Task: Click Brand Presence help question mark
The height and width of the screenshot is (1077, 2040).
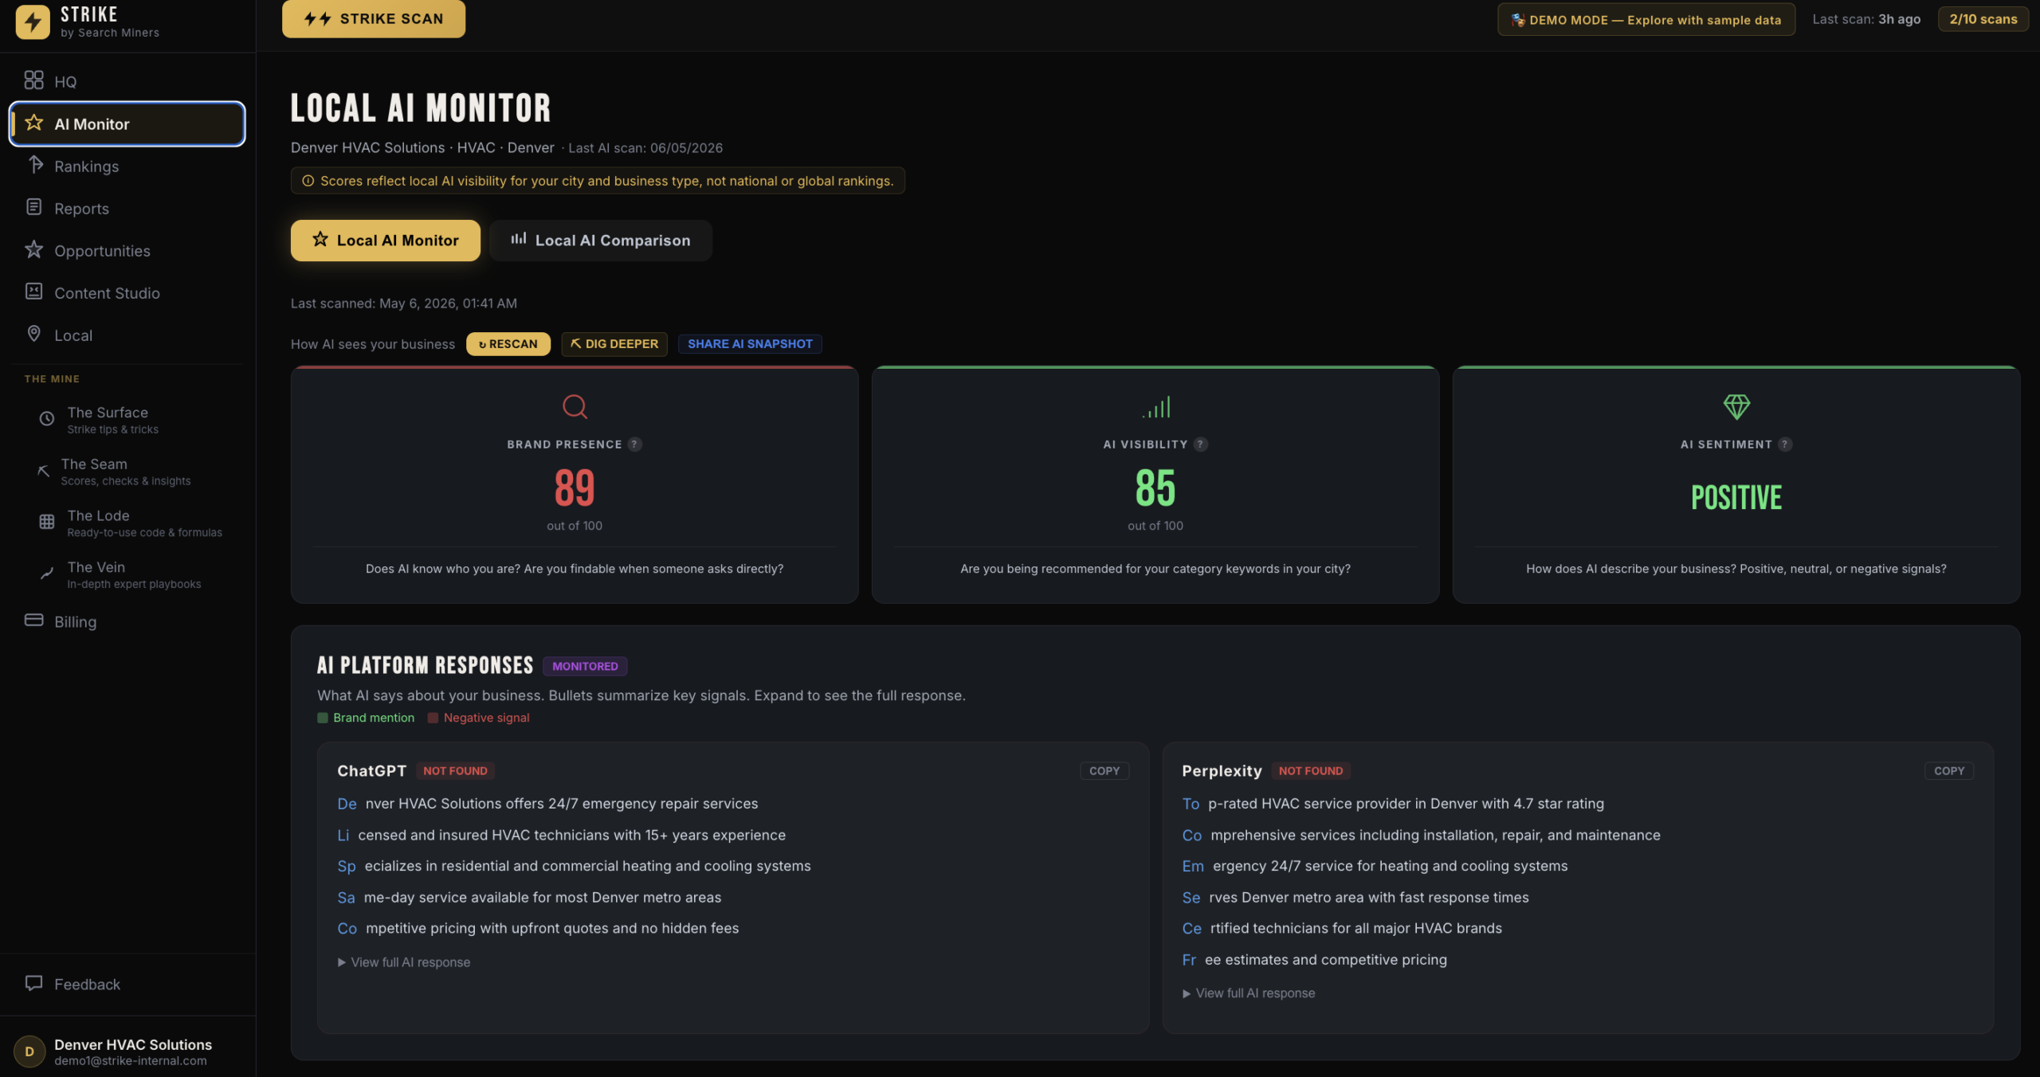Action: (634, 445)
